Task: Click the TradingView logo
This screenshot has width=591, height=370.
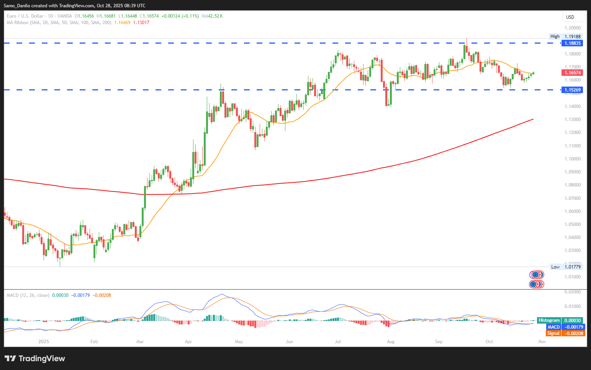Action: 35,359
